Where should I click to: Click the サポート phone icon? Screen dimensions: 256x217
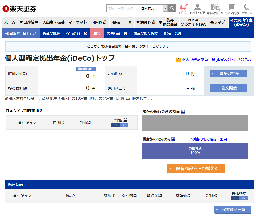(x=247, y=9)
